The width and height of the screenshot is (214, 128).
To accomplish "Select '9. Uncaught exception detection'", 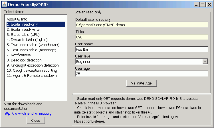I will [x=36, y=65].
